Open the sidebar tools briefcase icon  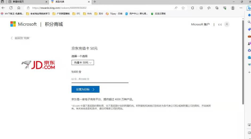click(x=249, y=36)
